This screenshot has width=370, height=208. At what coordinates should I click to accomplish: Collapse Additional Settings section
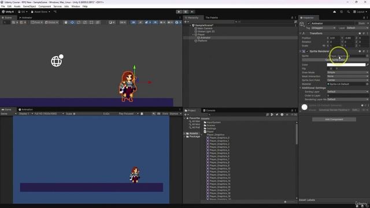pyautogui.click(x=301, y=88)
